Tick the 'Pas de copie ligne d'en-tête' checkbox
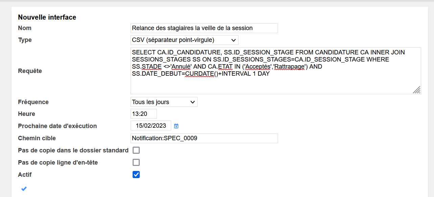Image resolution: width=434 pixels, height=197 pixels. [x=136, y=163]
